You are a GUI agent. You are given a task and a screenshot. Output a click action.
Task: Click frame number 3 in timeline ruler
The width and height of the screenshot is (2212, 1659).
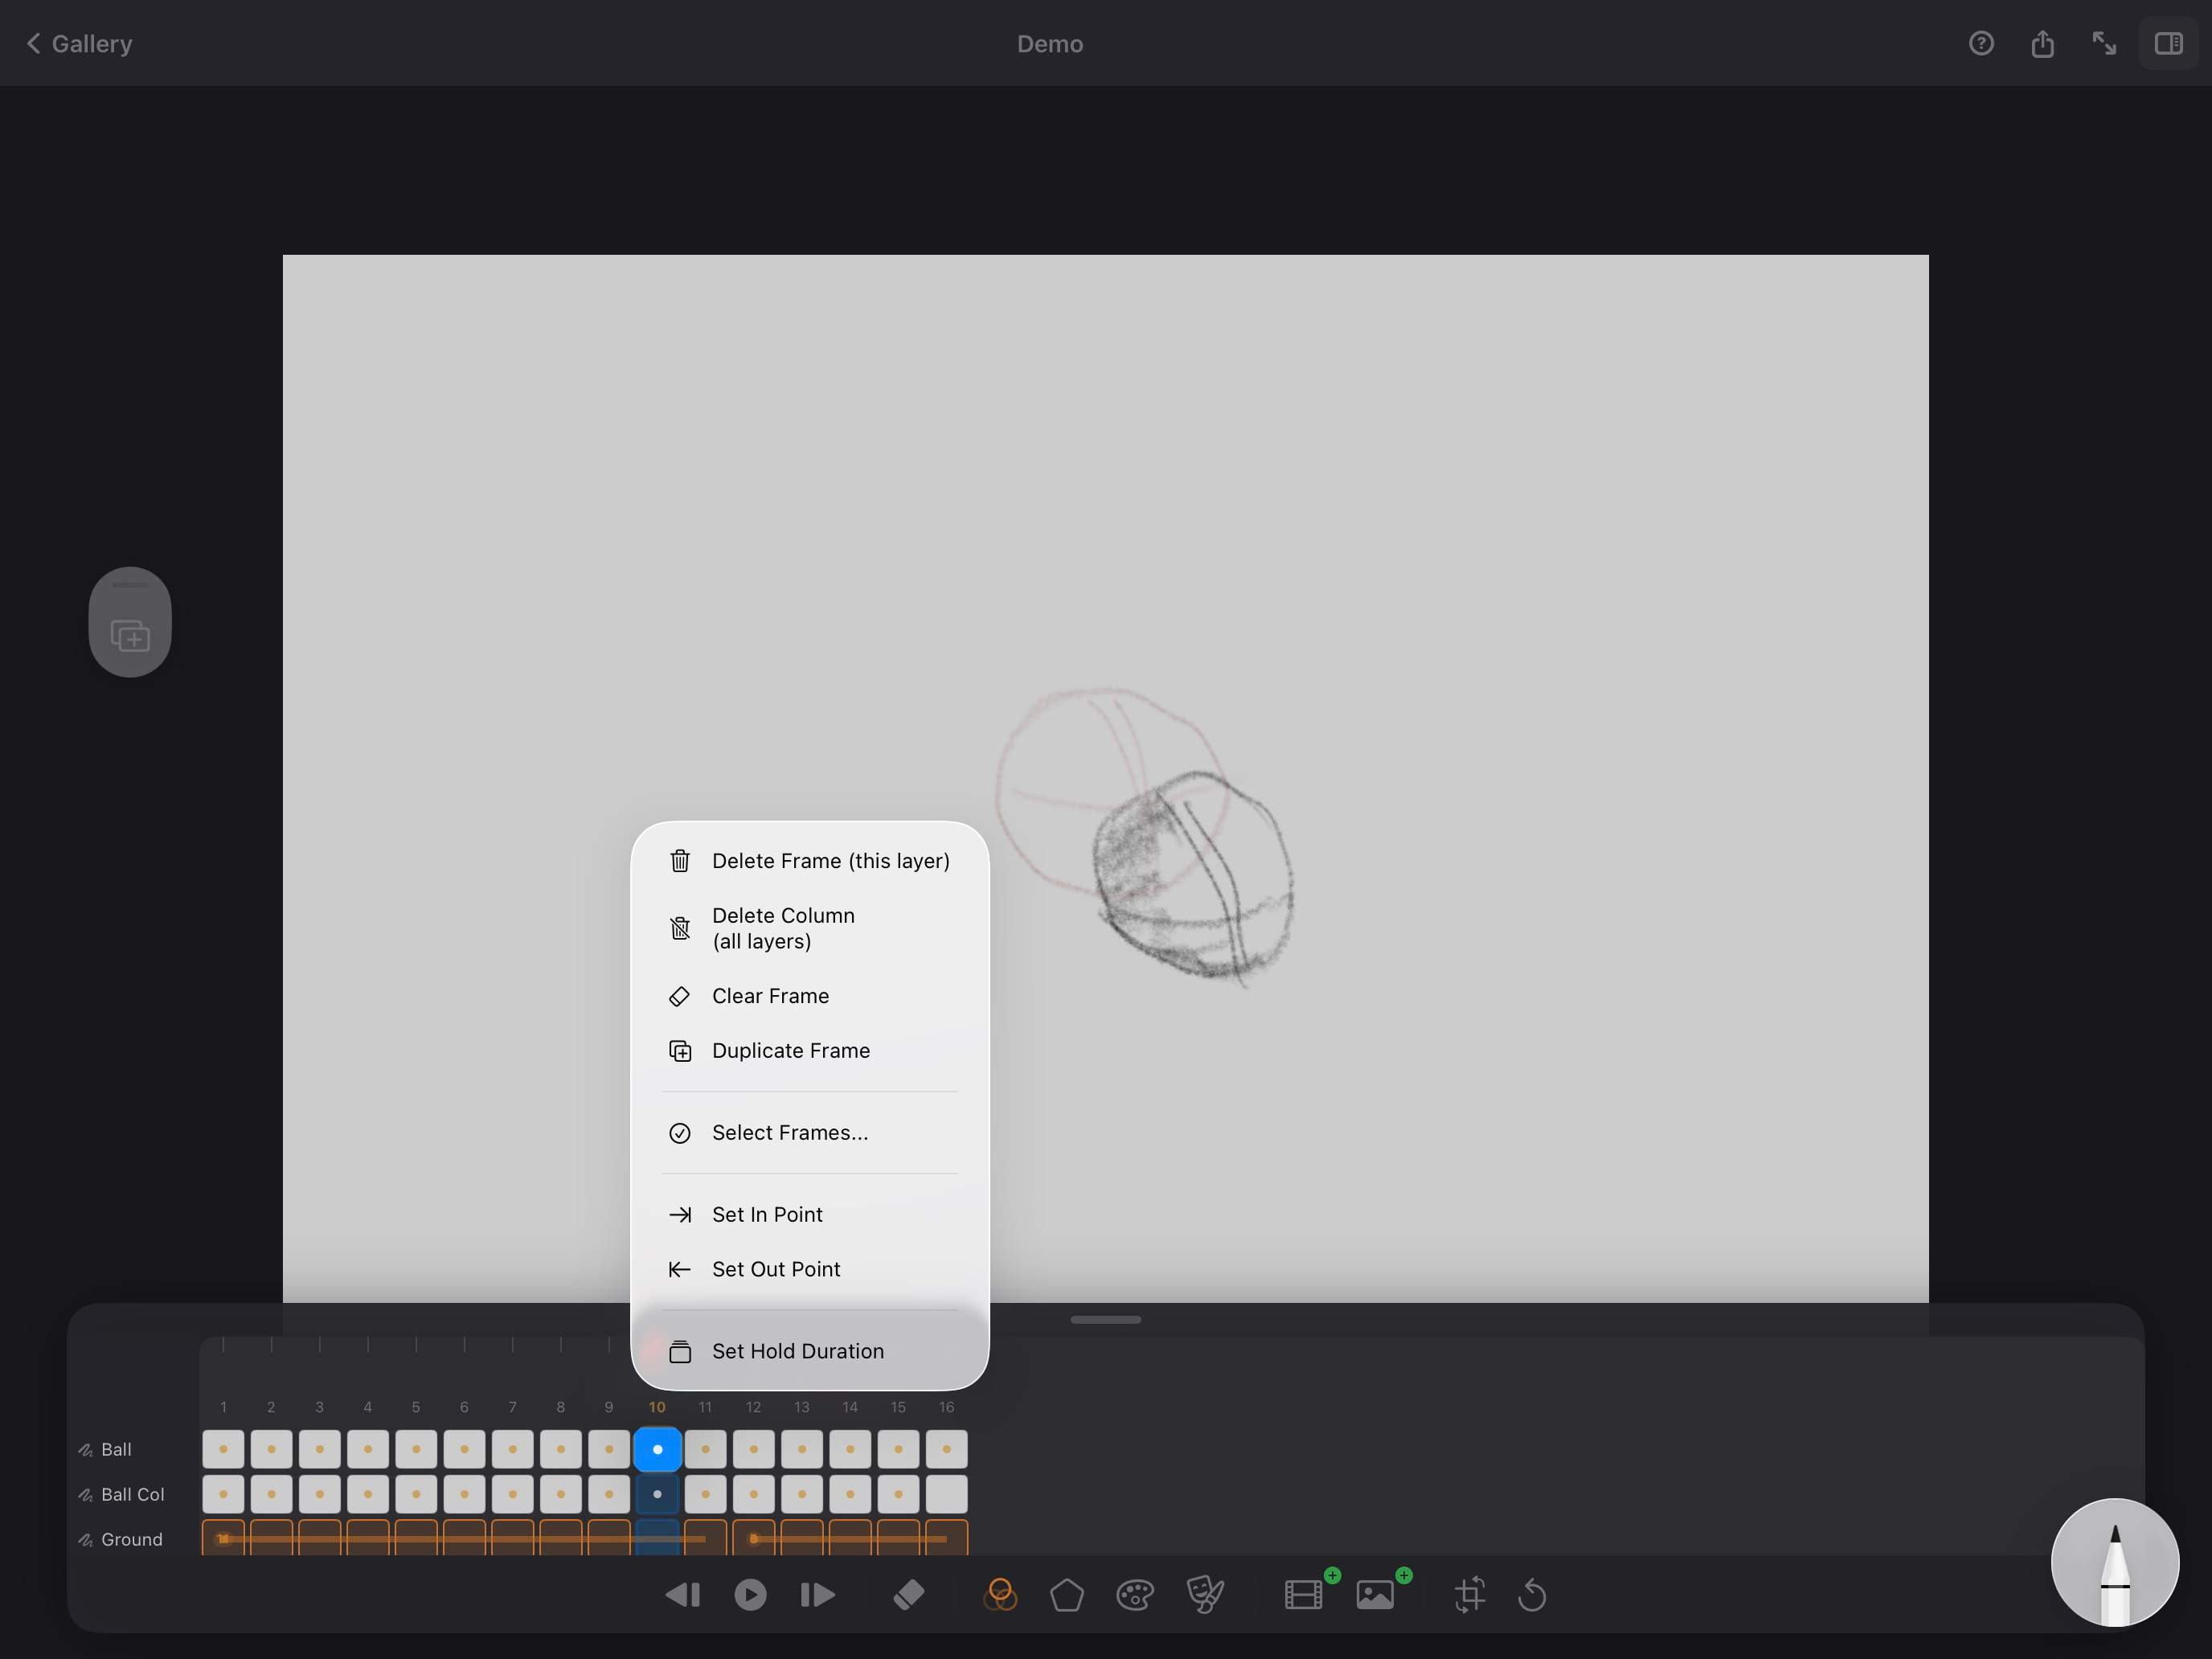(320, 1407)
